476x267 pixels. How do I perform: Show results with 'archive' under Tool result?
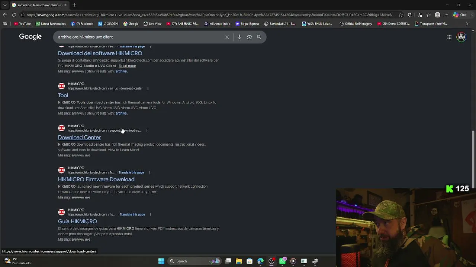(121, 113)
